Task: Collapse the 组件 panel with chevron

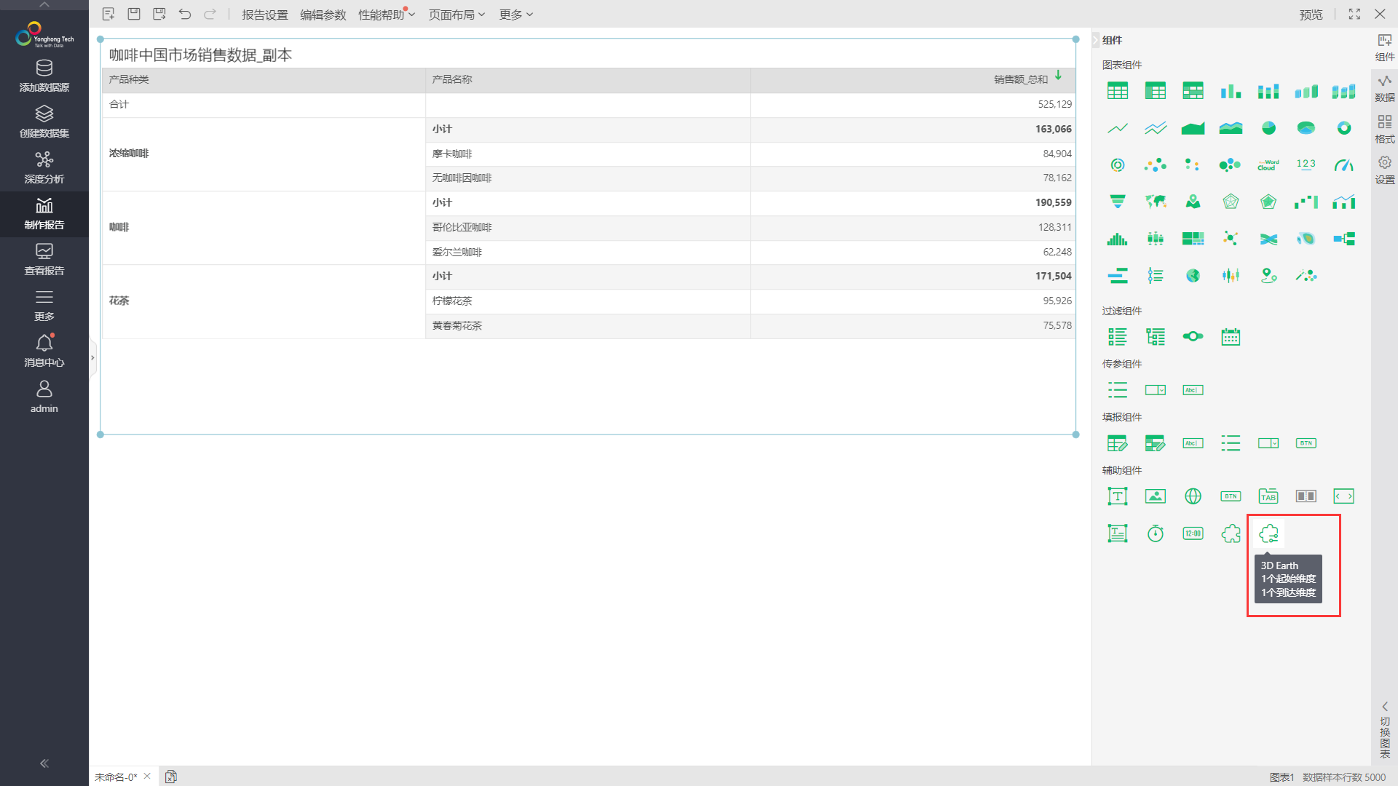Action: pyautogui.click(x=1095, y=40)
